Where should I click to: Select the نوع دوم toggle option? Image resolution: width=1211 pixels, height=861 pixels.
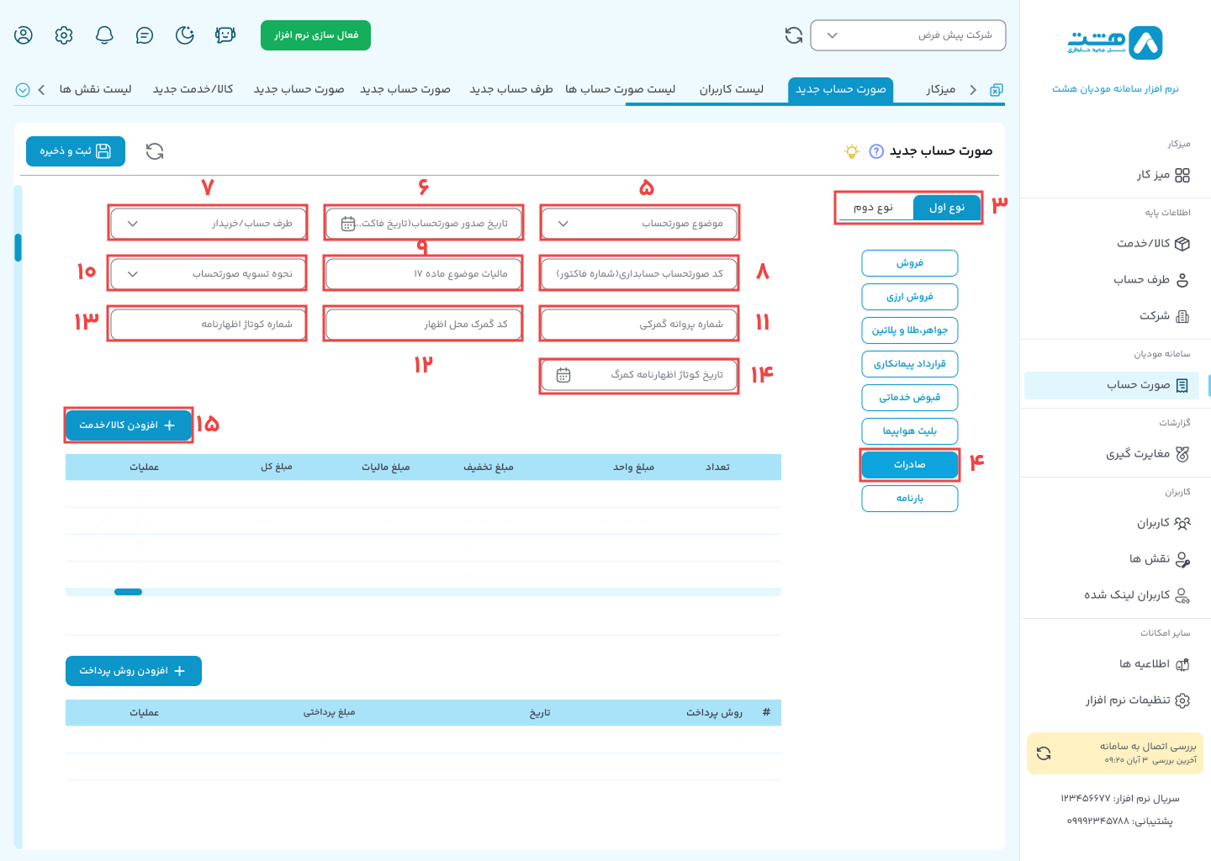click(x=874, y=208)
